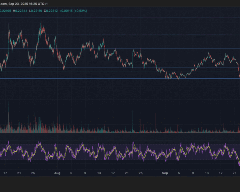Image resolution: width=240 pixels, height=192 pixels.
Task: Click the August 5 date label on the axis
Action: pos(71,173)
